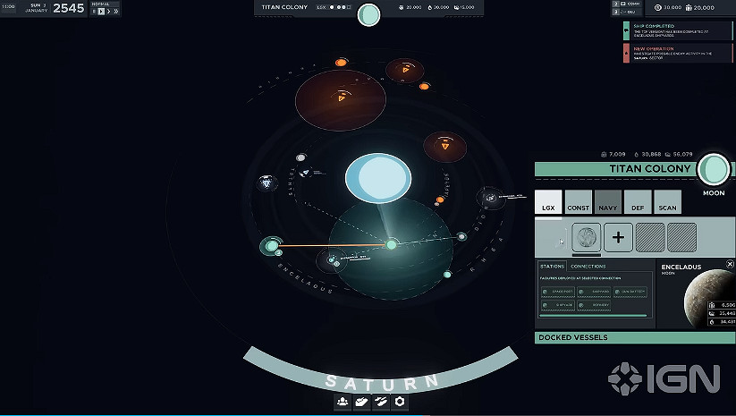Toggle the Spaceport facility

(557, 292)
